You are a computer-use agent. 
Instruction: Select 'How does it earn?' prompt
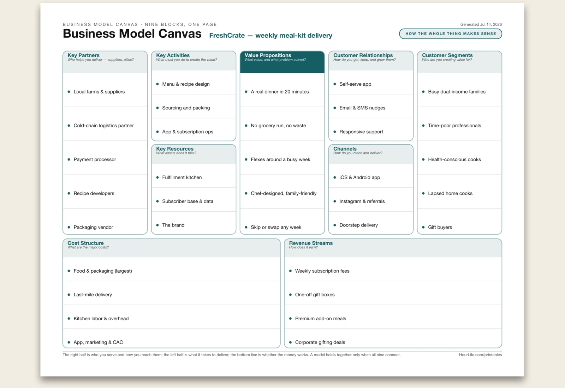(303, 247)
